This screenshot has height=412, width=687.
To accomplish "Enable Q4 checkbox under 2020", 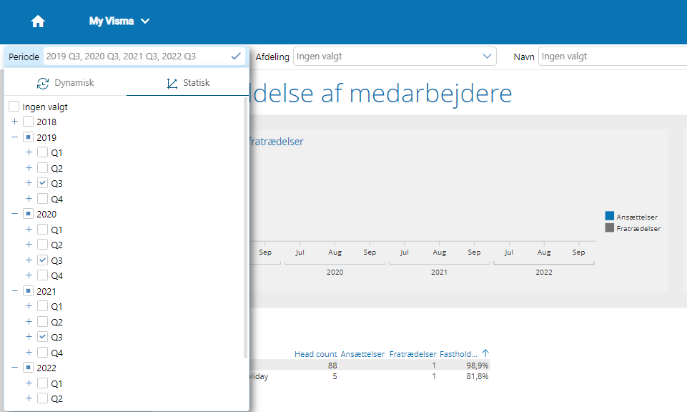I will [42, 275].
